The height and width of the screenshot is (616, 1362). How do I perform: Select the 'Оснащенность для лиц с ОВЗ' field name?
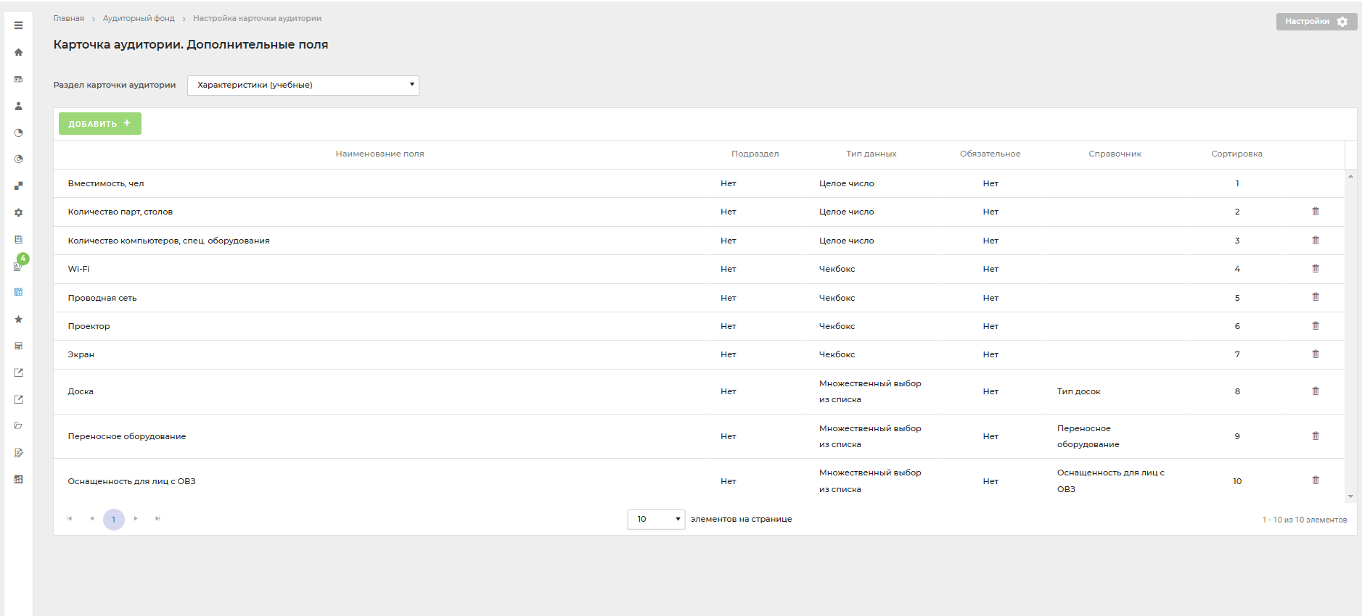pyautogui.click(x=132, y=481)
